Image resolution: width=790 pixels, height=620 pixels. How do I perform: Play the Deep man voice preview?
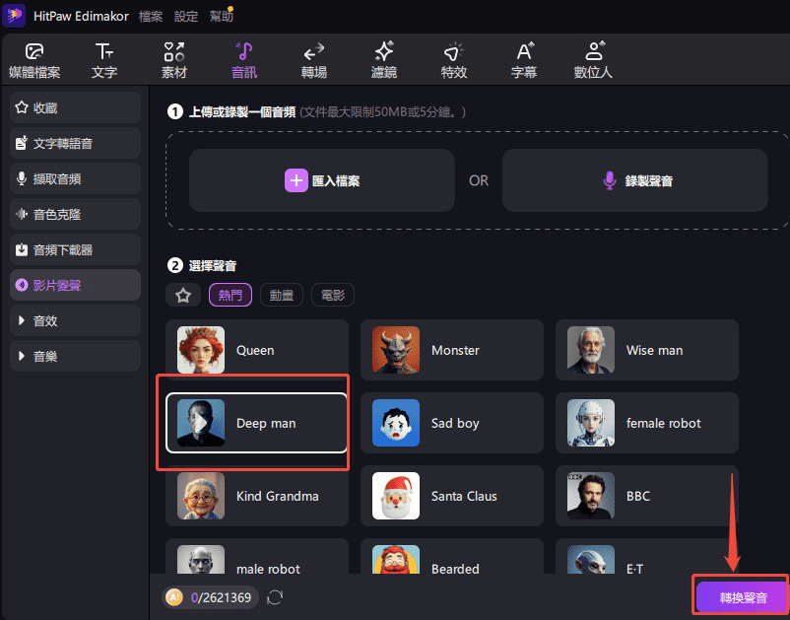pos(201,423)
